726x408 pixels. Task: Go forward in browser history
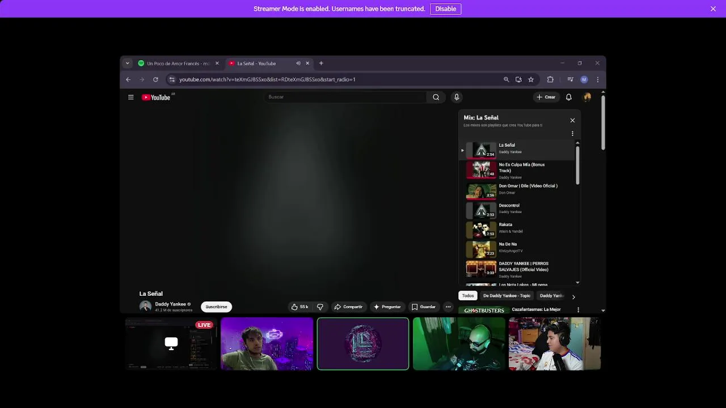[x=142, y=79]
